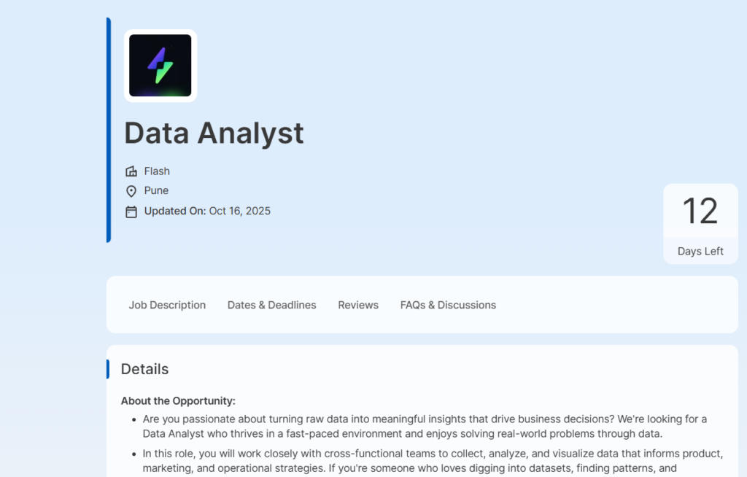Click the Days Left label

tap(700, 251)
